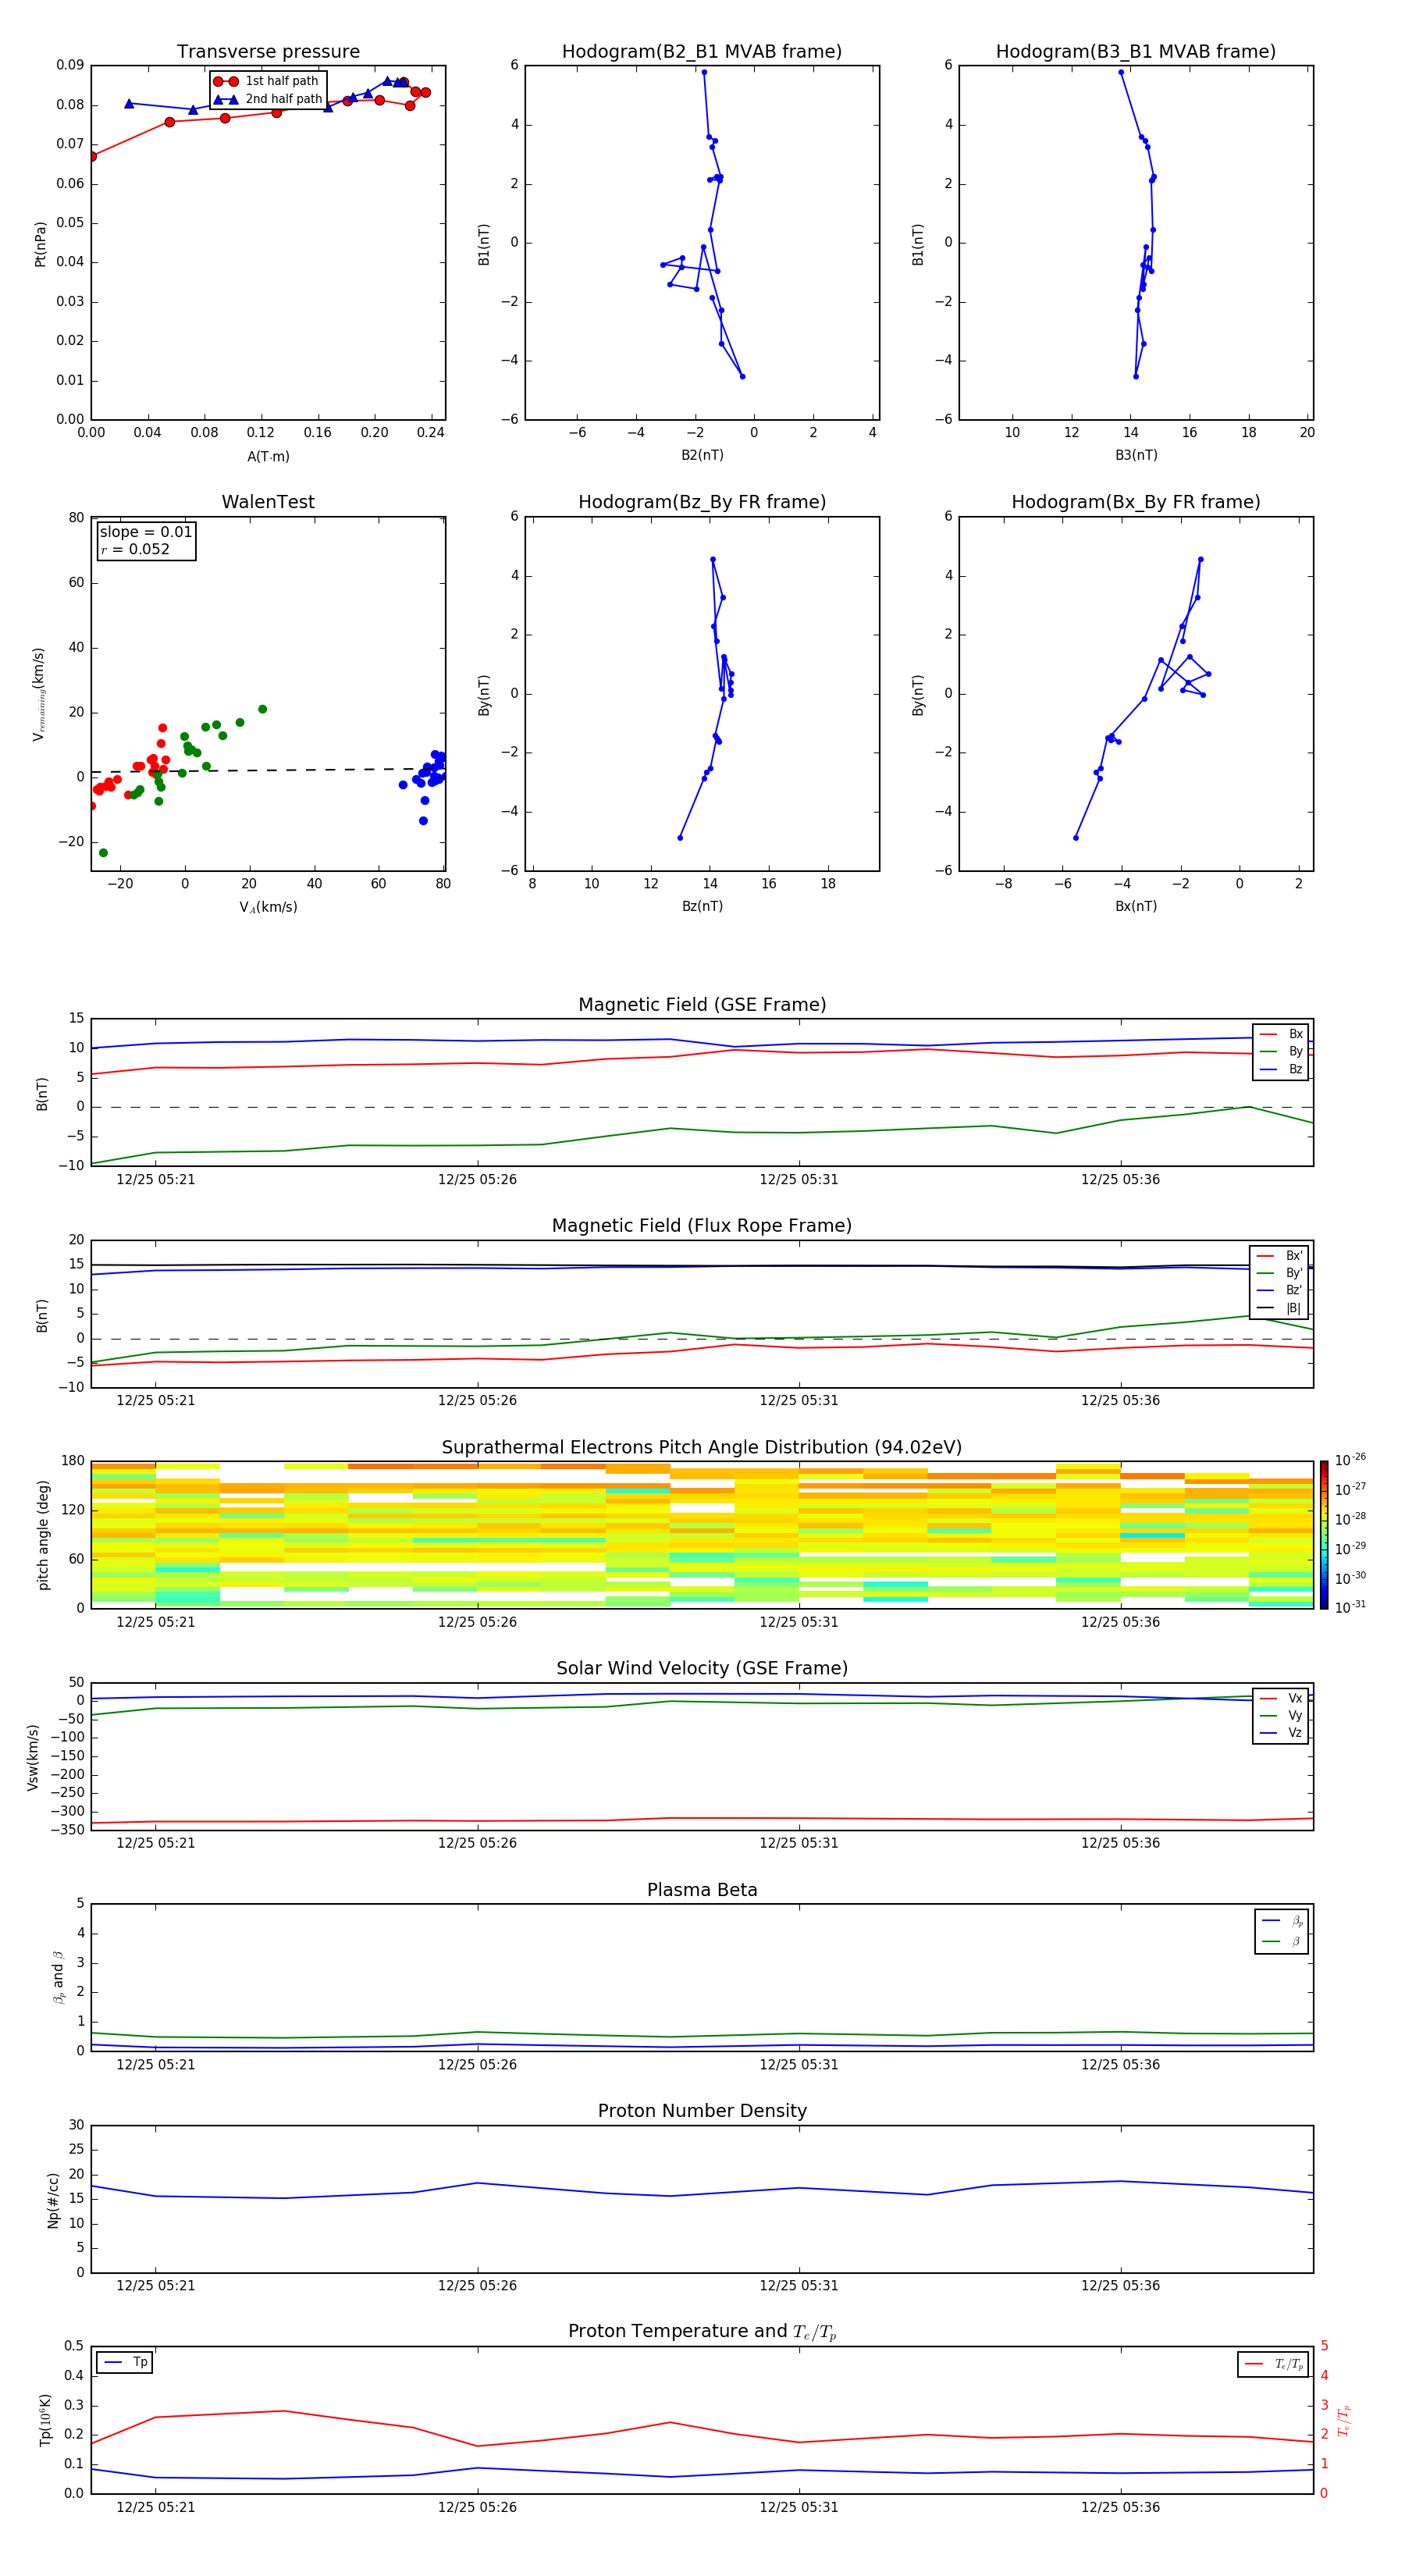Image resolution: width=1405 pixels, height=2576 pixels.
Task: Select "Vx" in the solar wind legend
Action: (1281, 1698)
